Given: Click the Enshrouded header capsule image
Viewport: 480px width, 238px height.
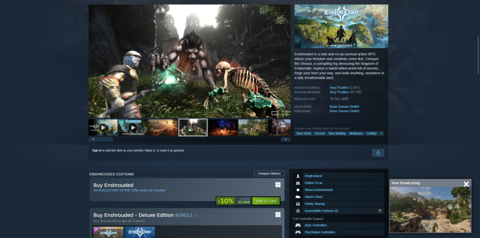Looking at the screenshot, I should pos(341,26).
